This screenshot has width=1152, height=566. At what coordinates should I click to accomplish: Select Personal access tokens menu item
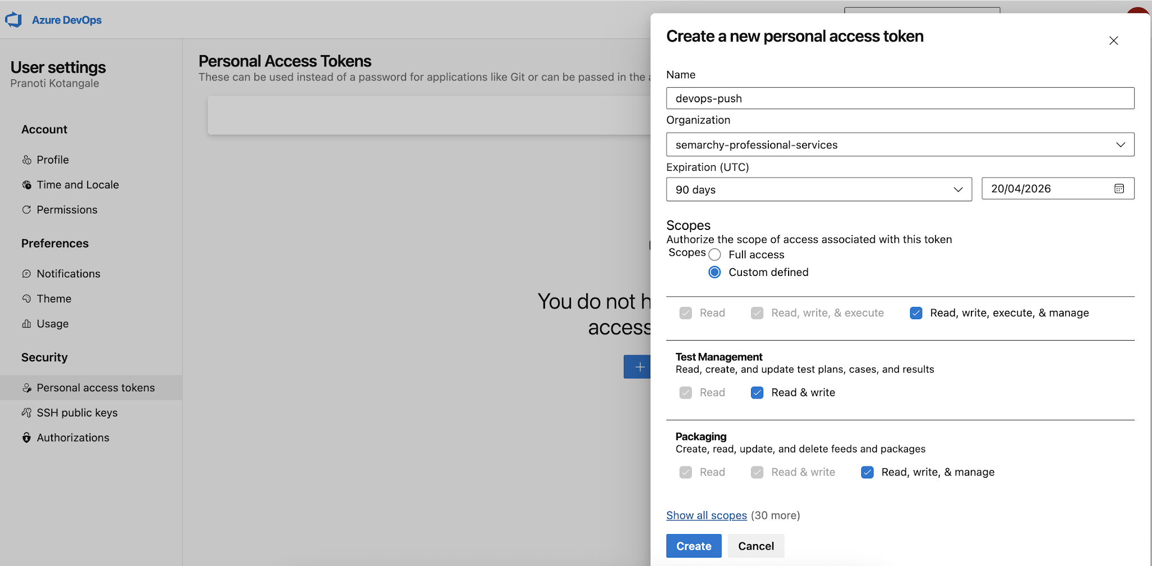click(91, 388)
